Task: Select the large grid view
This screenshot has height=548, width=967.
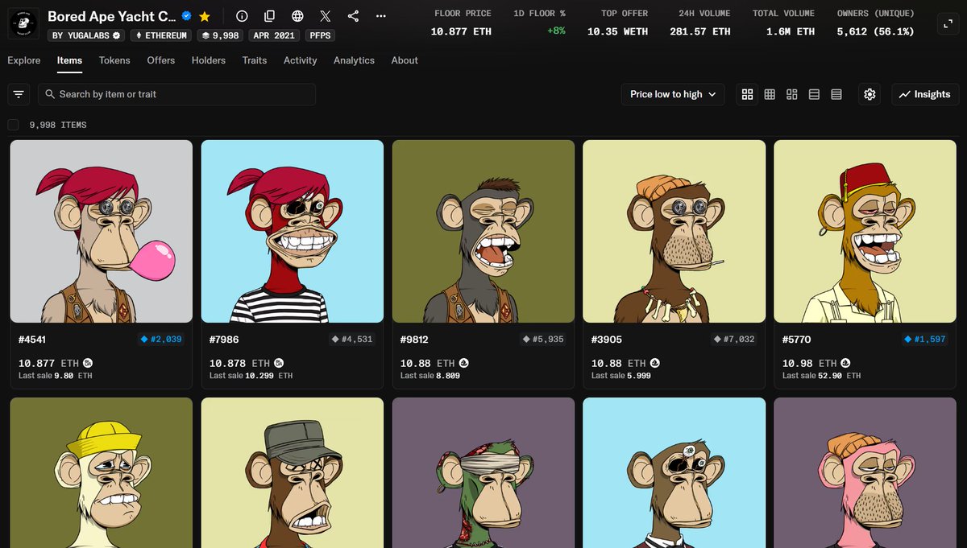Action: [747, 94]
